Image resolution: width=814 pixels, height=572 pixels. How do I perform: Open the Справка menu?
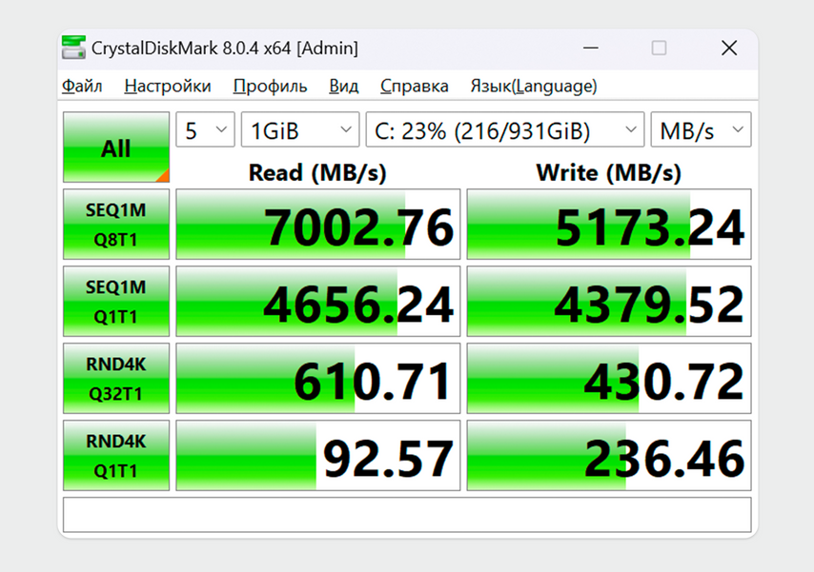coord(415,86)
